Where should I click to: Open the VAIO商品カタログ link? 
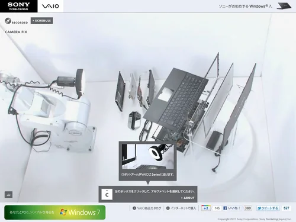[147, 208]
